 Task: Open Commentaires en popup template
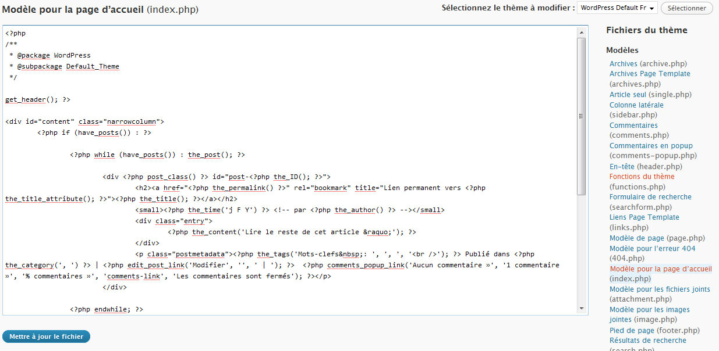point(651,146)
